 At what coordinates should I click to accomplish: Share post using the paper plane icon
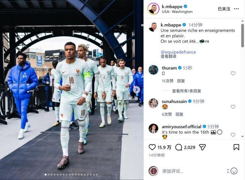pos(202,147)
